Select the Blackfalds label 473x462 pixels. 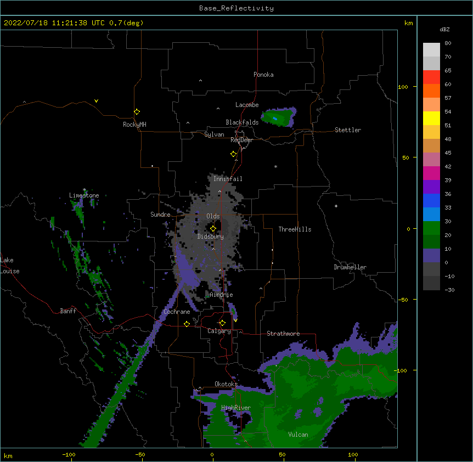tap(242, 122)
